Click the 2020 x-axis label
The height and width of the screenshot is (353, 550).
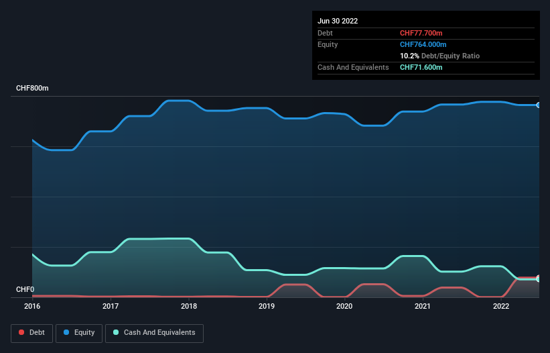[x=344, y=306]
